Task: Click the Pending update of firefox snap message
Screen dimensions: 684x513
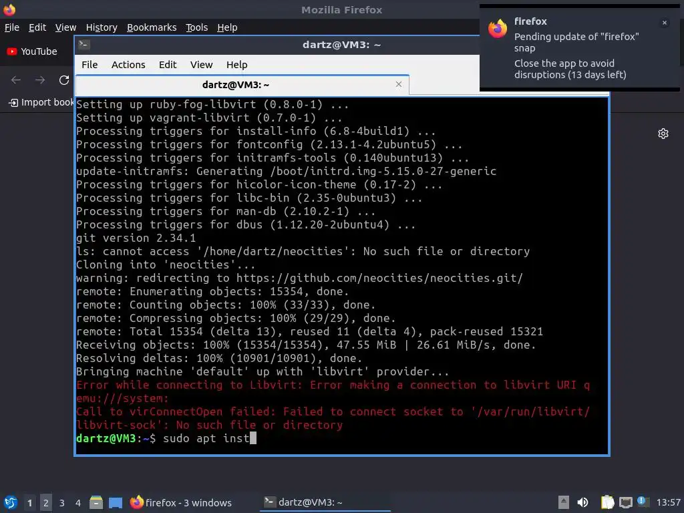Action: (x=576, y=42)
